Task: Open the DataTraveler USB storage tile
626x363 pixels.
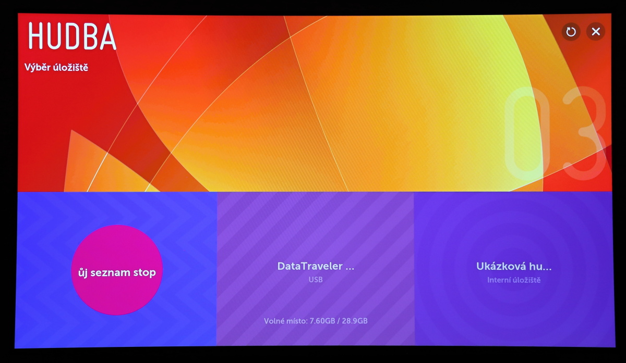Action: pyautogui.click(x=316, y=269)
